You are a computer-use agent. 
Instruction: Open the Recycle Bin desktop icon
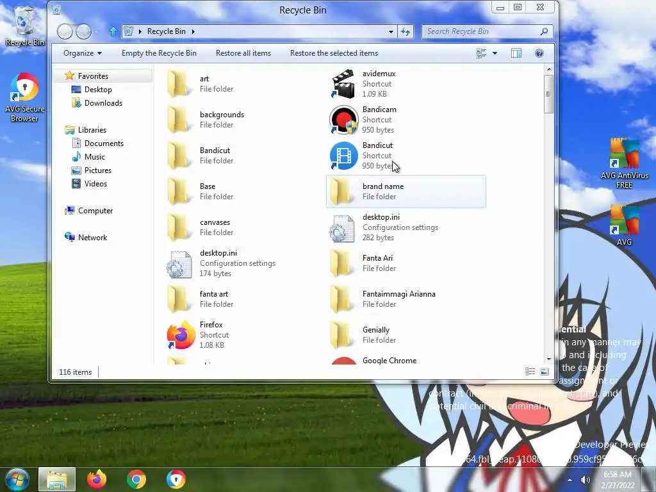point(24,26)
